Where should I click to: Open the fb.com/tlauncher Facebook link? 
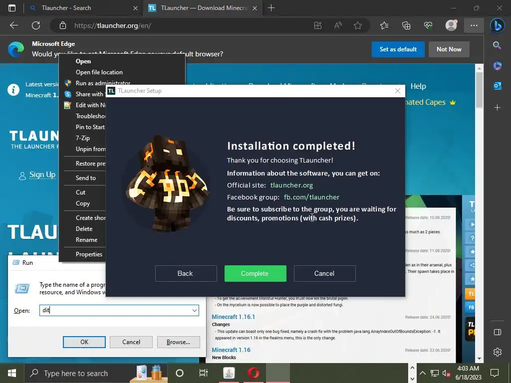click(311, 197)
